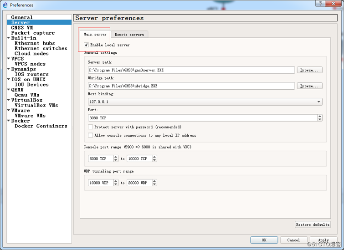Click the 10000 TCP console end field
The height and width of the screenshot is (250, 344).
pos(139,158)
